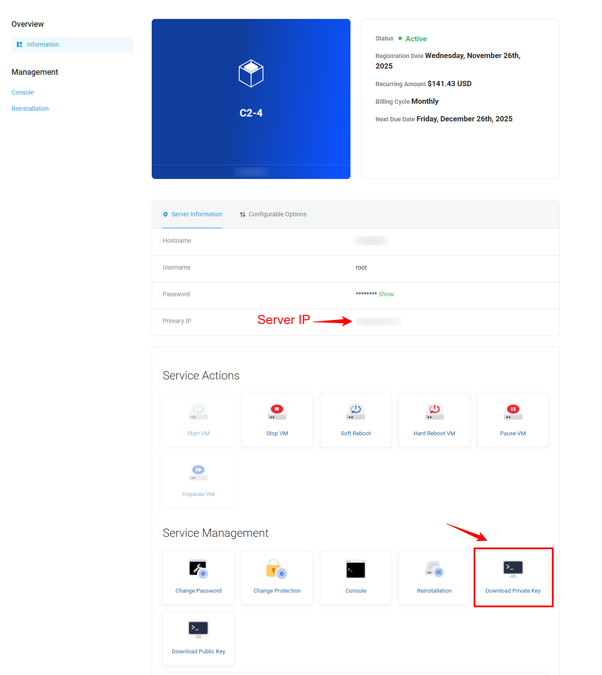Image resolution: width=602 pixels, height=675 pixels.
Task: Select Information in Overview sidebar
Action: coord(43,45)
